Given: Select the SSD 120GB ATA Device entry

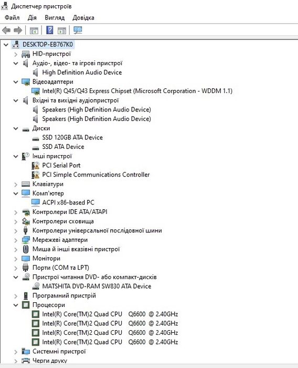Looking at the screenshot, I should pos(72,137).
